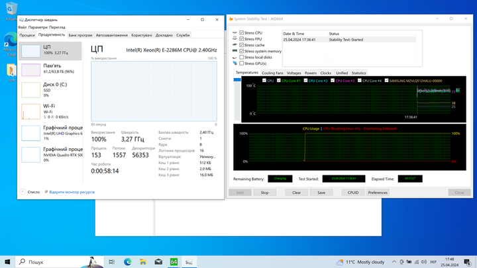
Task: Select the Пам'ять memory item
Action: point(50,69)
